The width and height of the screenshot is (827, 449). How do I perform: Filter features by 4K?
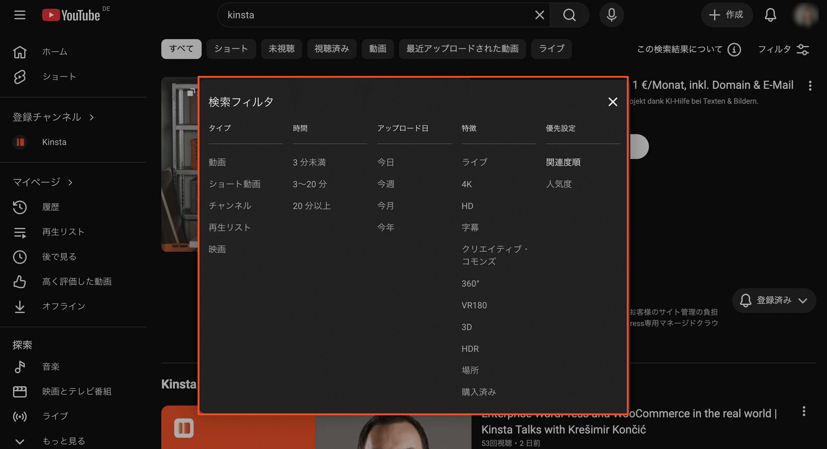click(x=467, y=184)
